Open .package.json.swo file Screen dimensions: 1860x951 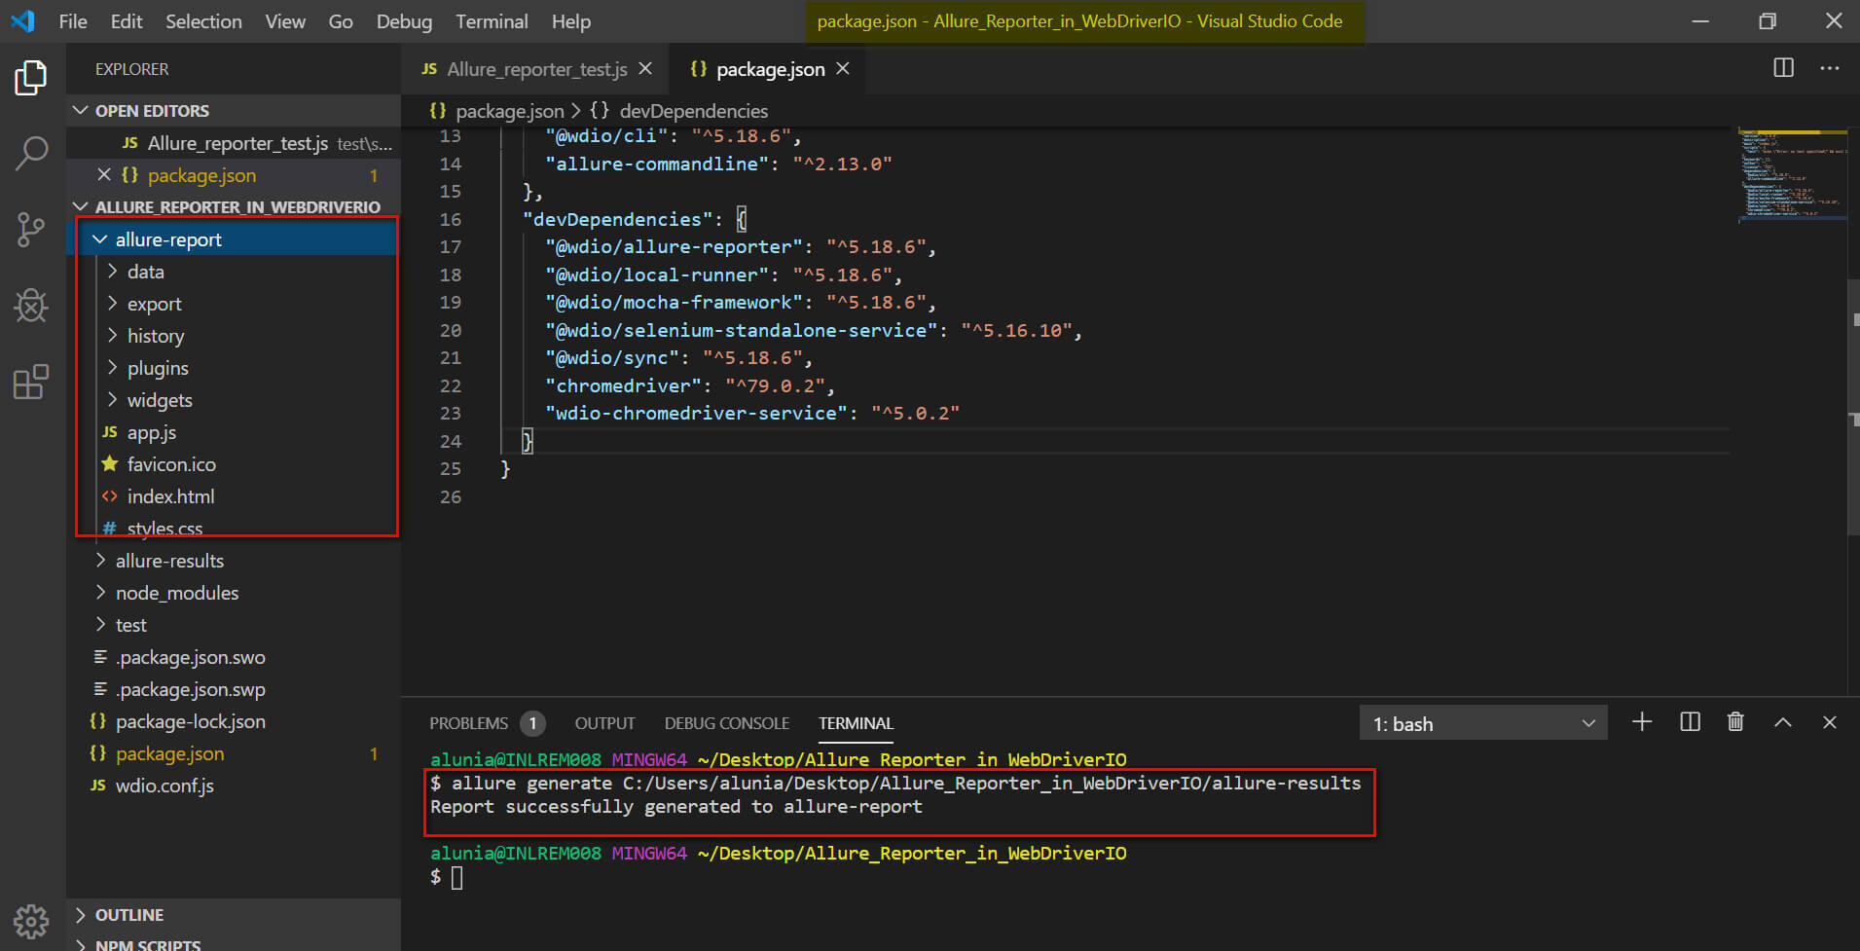pos(190,657)
